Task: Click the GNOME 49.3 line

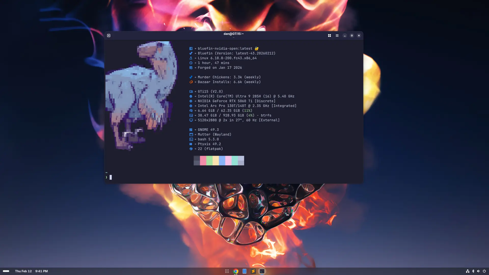Action: [x=208, y=130]
